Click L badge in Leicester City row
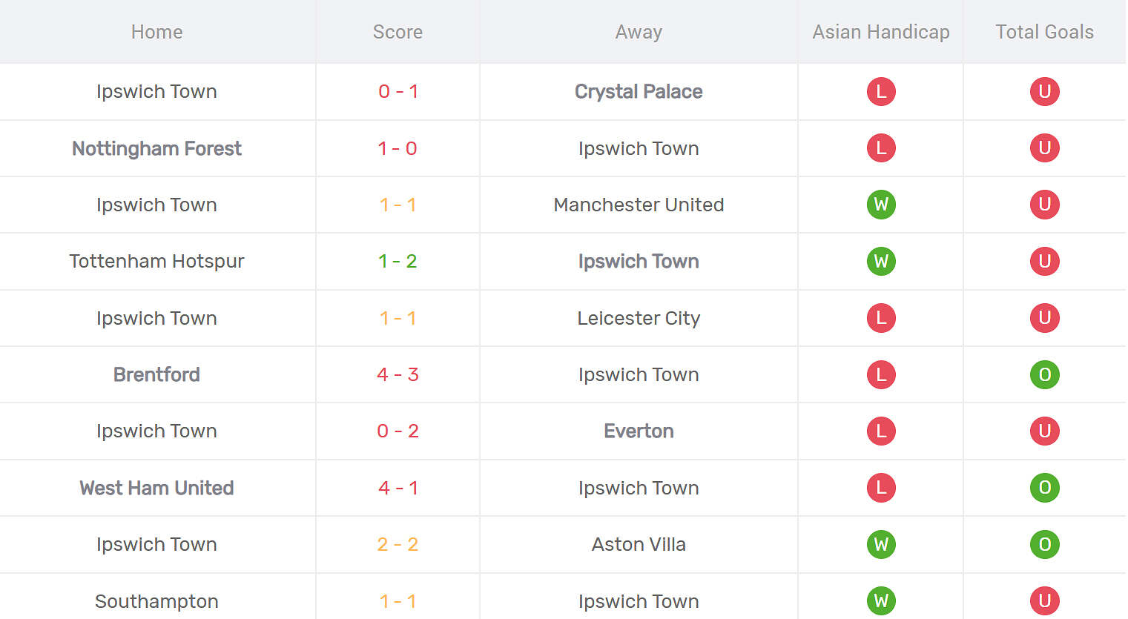The height and width of the screenshot is (619, 1128). point(881,318)
